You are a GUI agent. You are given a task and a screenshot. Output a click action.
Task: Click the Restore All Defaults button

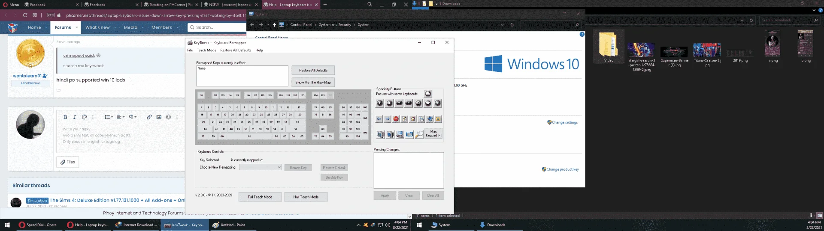click(x=313, y=70)
